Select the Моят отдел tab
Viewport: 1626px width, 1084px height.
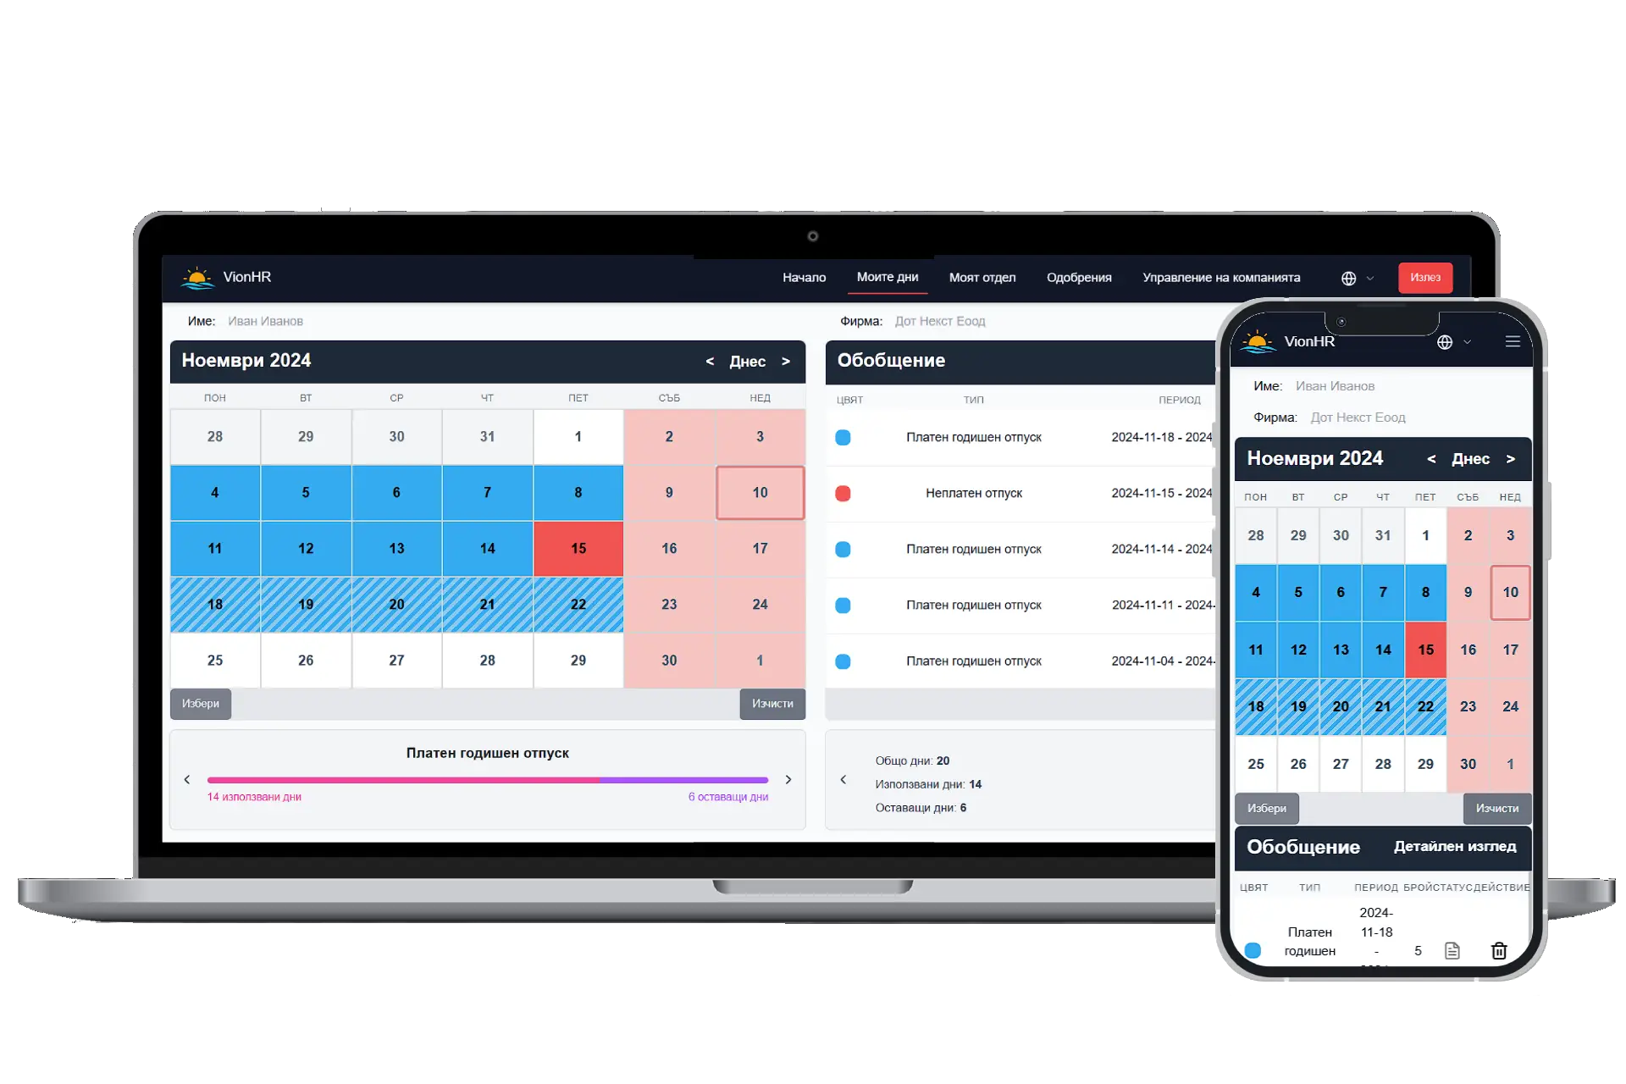982,277
